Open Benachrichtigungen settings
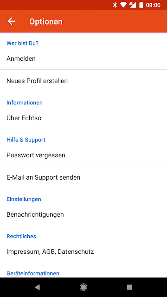 [83, 214]
